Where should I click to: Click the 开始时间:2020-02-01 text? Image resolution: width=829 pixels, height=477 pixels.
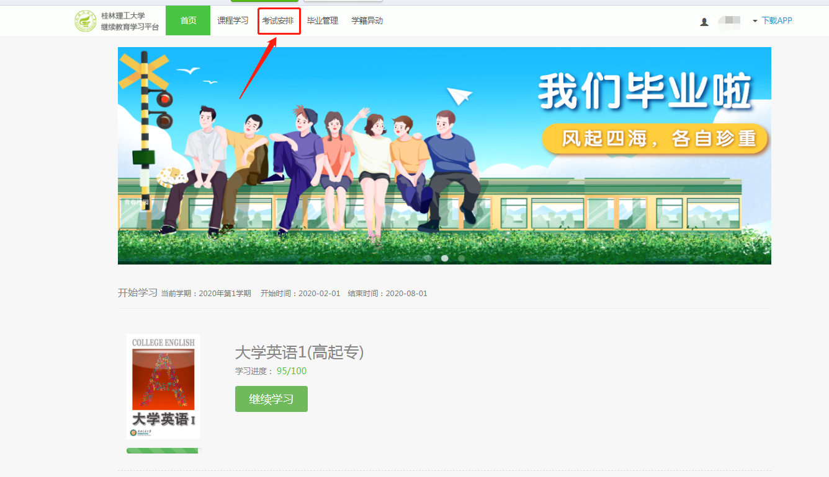[300, 294]
